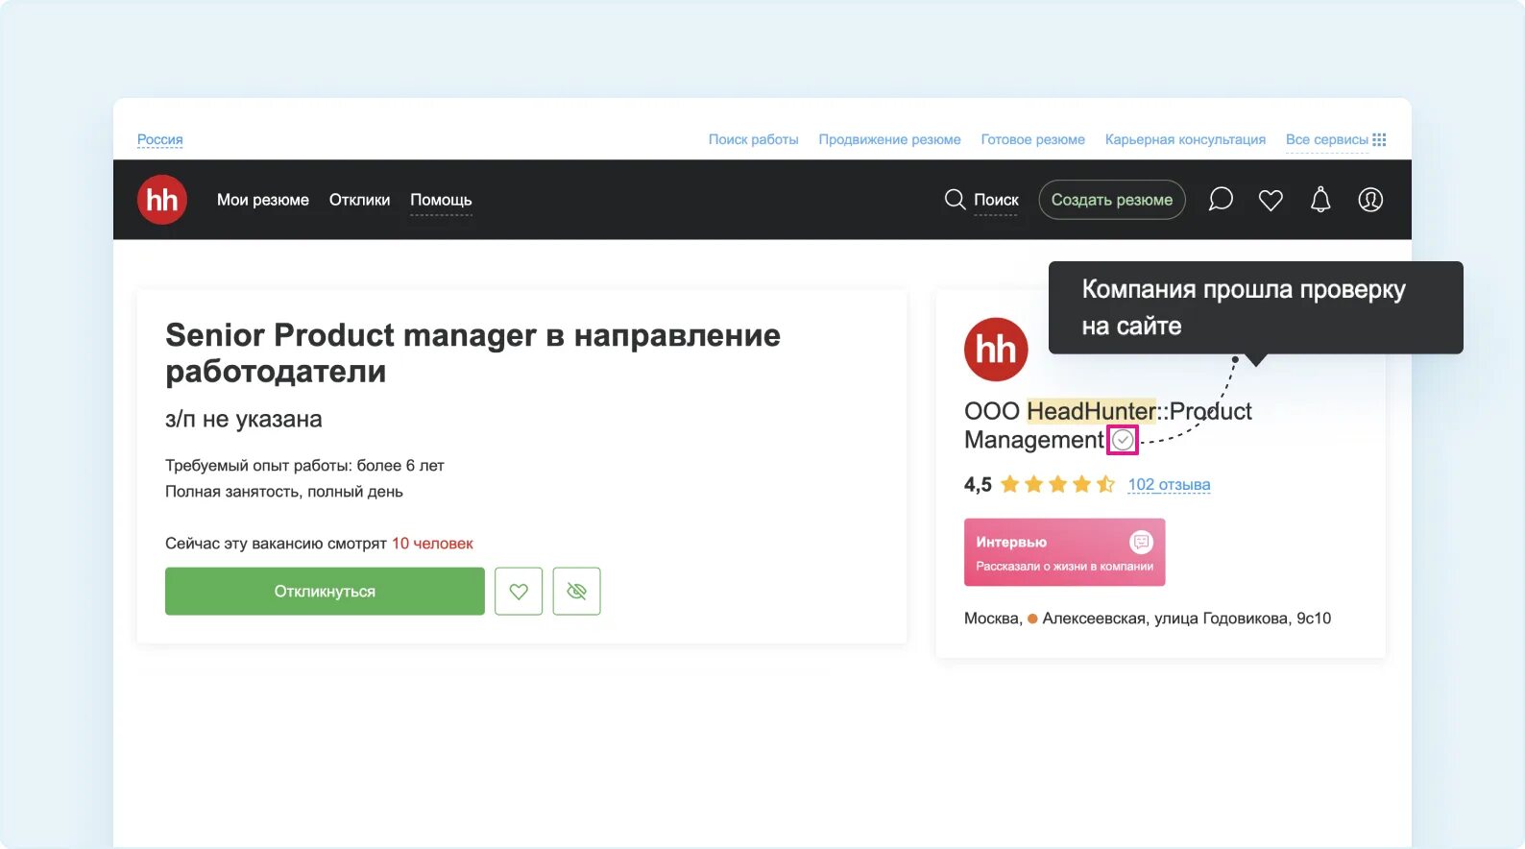The width and height of the screenshot is (1525, 849).
Task: Click the HeadHunter company logo in sidebar card
Action: (x=996, y=350)
